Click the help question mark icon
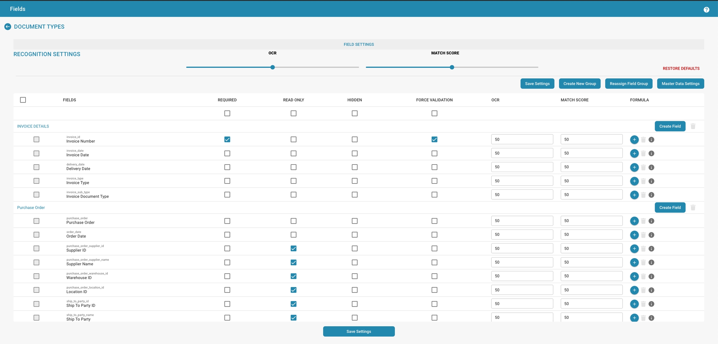 point(706,10)
